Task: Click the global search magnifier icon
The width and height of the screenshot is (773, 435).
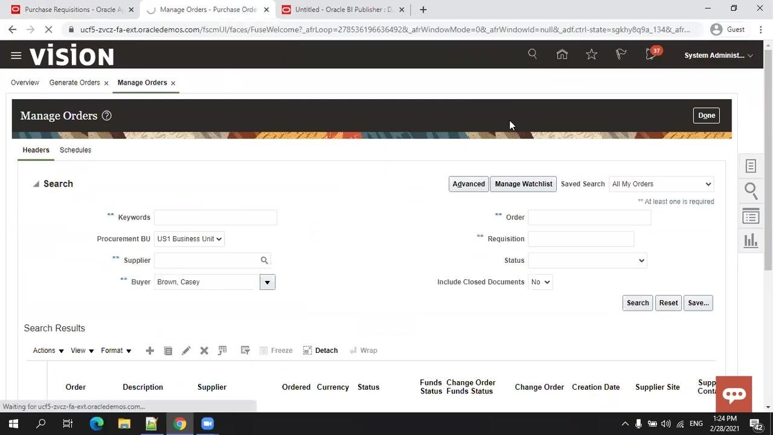Action: click(x=533, y=54)
